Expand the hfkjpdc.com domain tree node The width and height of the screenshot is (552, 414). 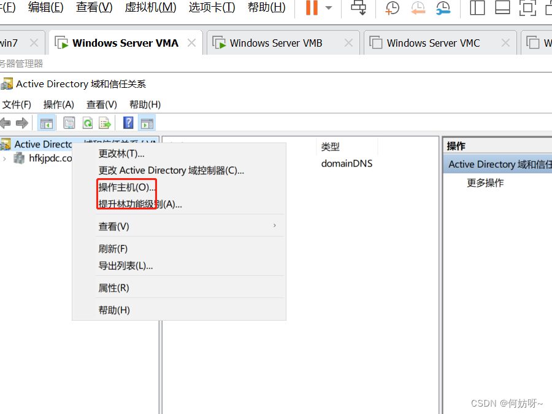[x=5, y=158]
